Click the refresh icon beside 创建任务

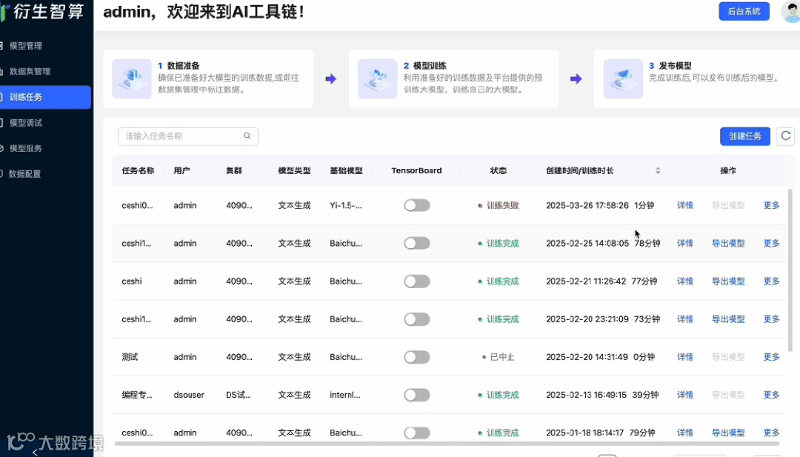point(785,136)
